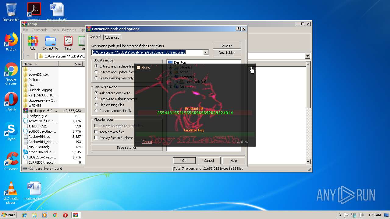Click the Destination path text field
This screenshot has width=390, height=219.
(x=147, y=52)
